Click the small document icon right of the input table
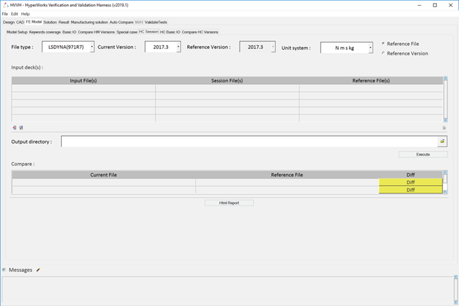459x306 pixels. (x=444, y=128)
